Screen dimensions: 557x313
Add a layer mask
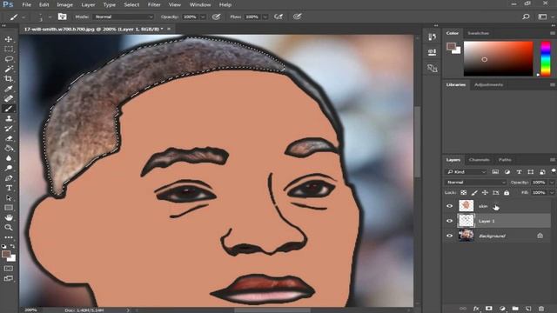tap(489, 309)
